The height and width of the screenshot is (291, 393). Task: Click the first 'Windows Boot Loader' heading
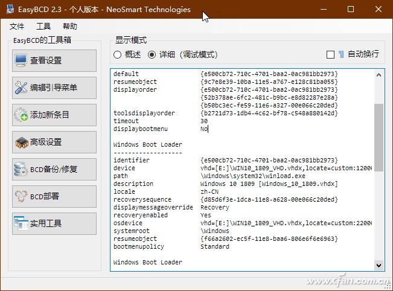pos(148,145)
